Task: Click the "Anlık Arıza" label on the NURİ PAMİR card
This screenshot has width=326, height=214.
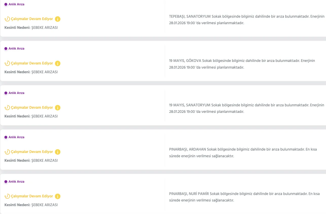Action: pyautogui.click(x=17, y=182)
